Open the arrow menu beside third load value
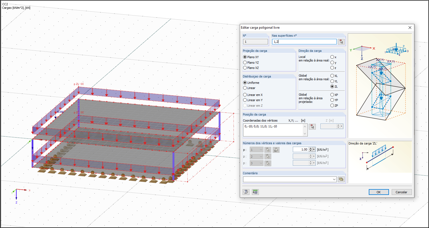The height and width of the screenshot is (228, 429). pos(314,163)
